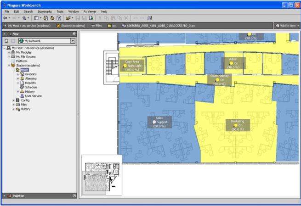Image resolution: width=301 pixels, height=206 pixels.
Task: Click the Undo toolbar icon
Action: (135, 18)
